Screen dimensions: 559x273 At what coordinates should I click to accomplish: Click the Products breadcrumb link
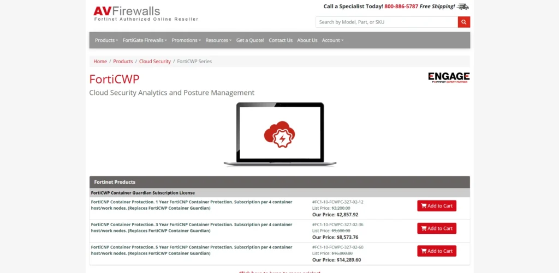[x=123, y=61]
